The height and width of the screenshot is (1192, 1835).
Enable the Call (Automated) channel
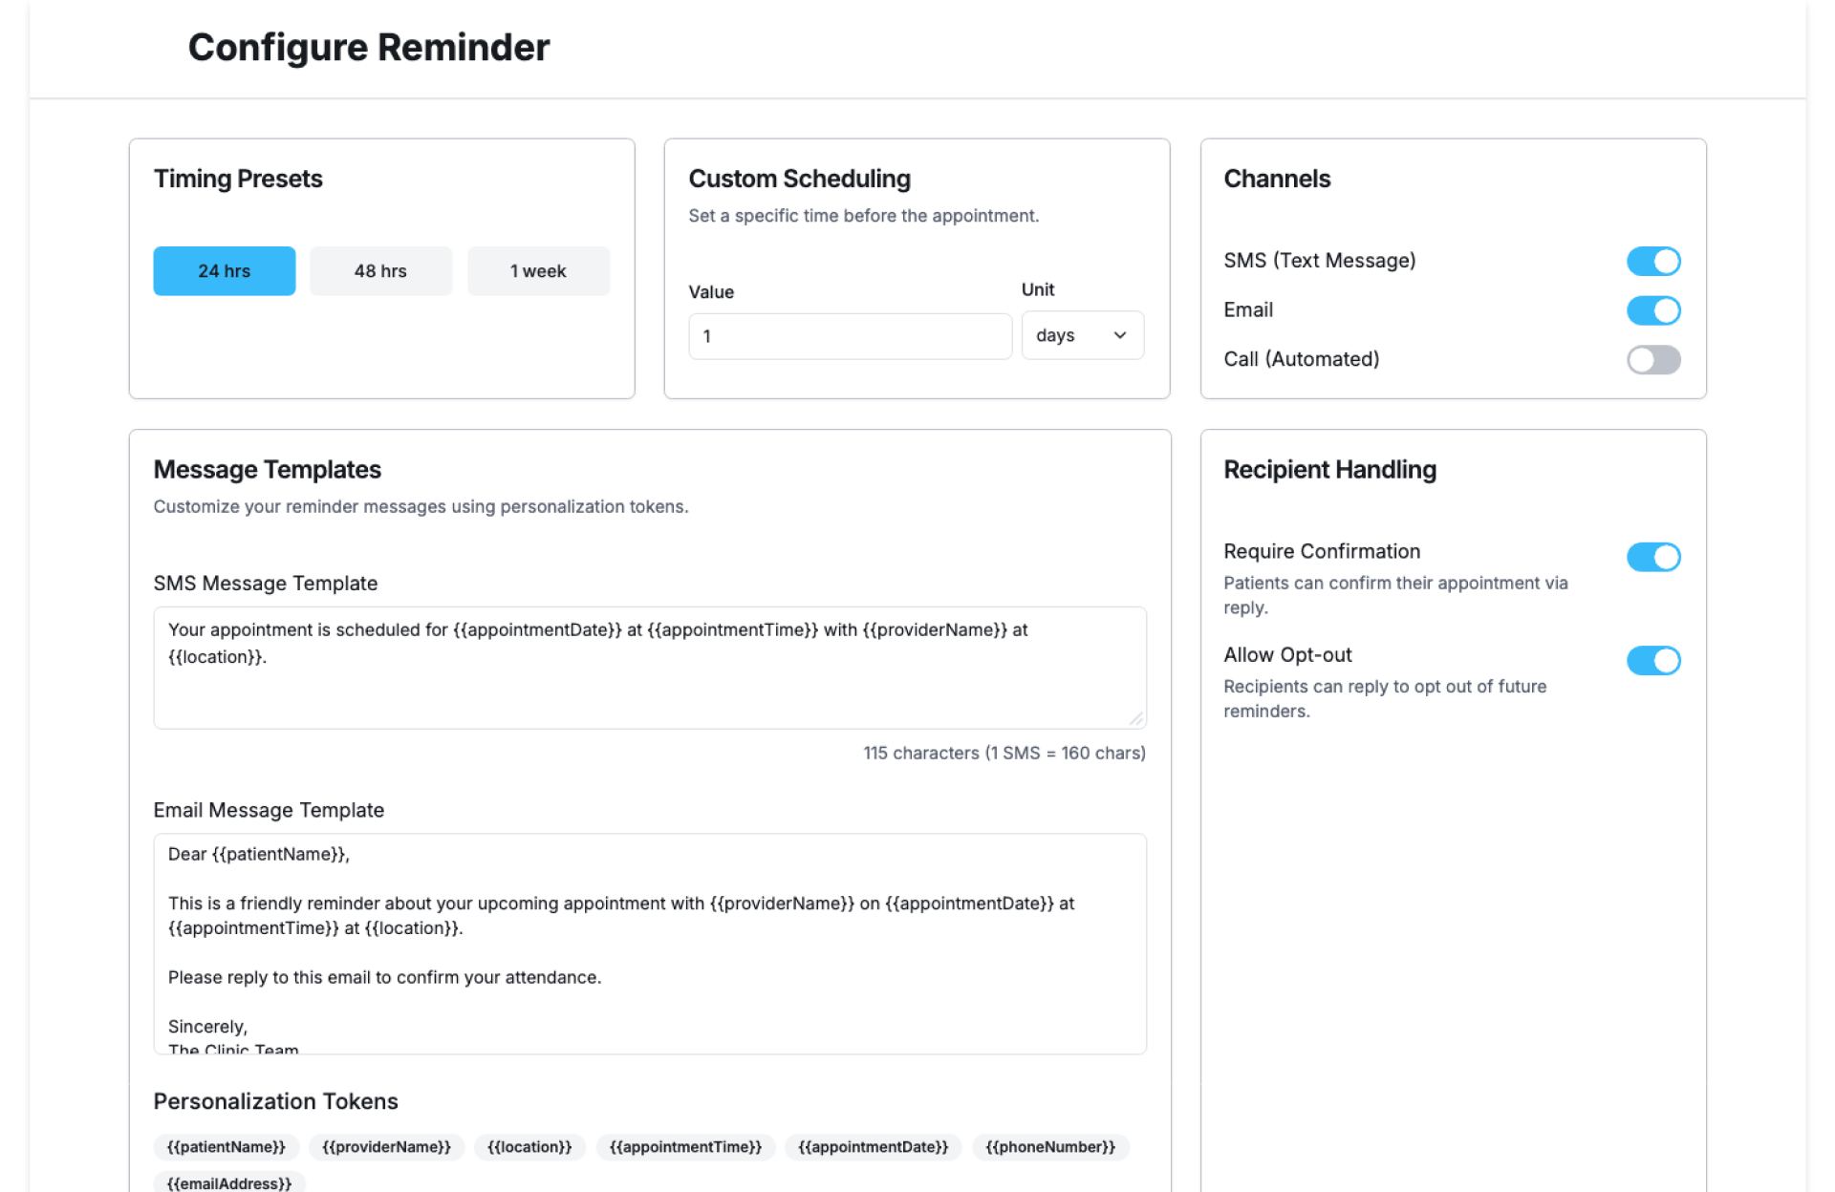[x=1652, y=360]
